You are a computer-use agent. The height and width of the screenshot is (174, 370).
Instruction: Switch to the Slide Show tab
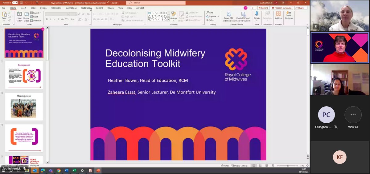pos(87,8)
